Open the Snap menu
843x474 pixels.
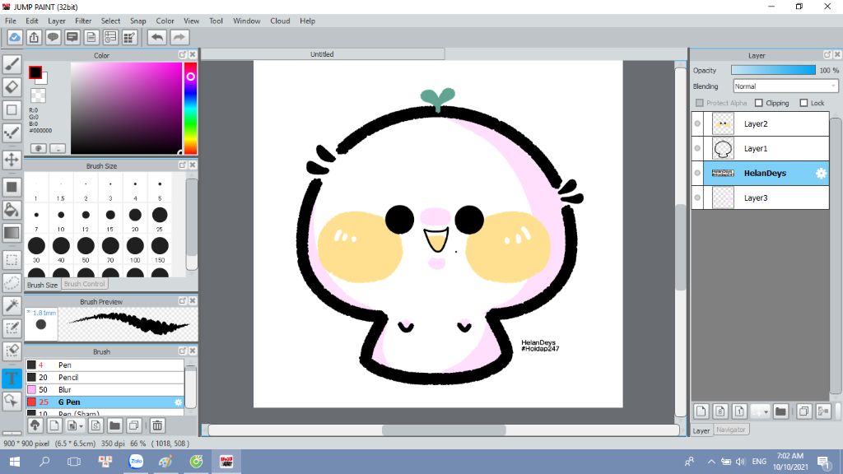click(138, 21)
